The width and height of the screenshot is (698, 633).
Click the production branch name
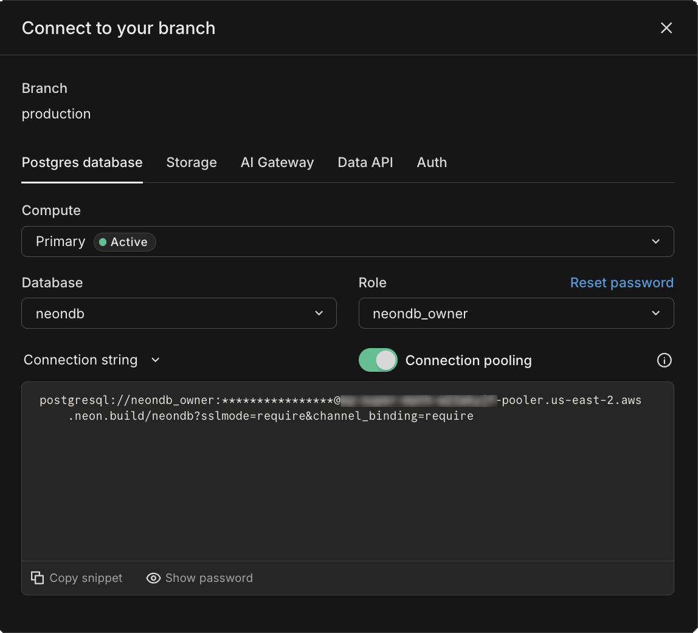(x=56, y=114)
